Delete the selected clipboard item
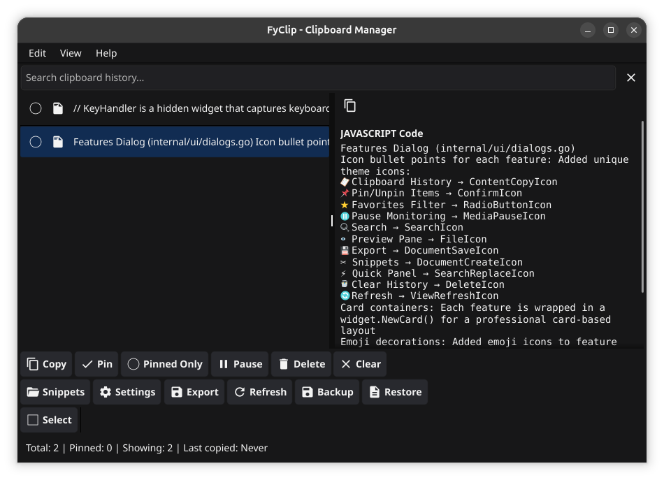This screenshot has width=664, height=480. point(301,364)
